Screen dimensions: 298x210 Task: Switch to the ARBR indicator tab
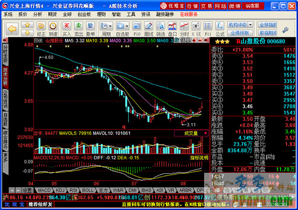pyautogui.click(x=185, y=190)
